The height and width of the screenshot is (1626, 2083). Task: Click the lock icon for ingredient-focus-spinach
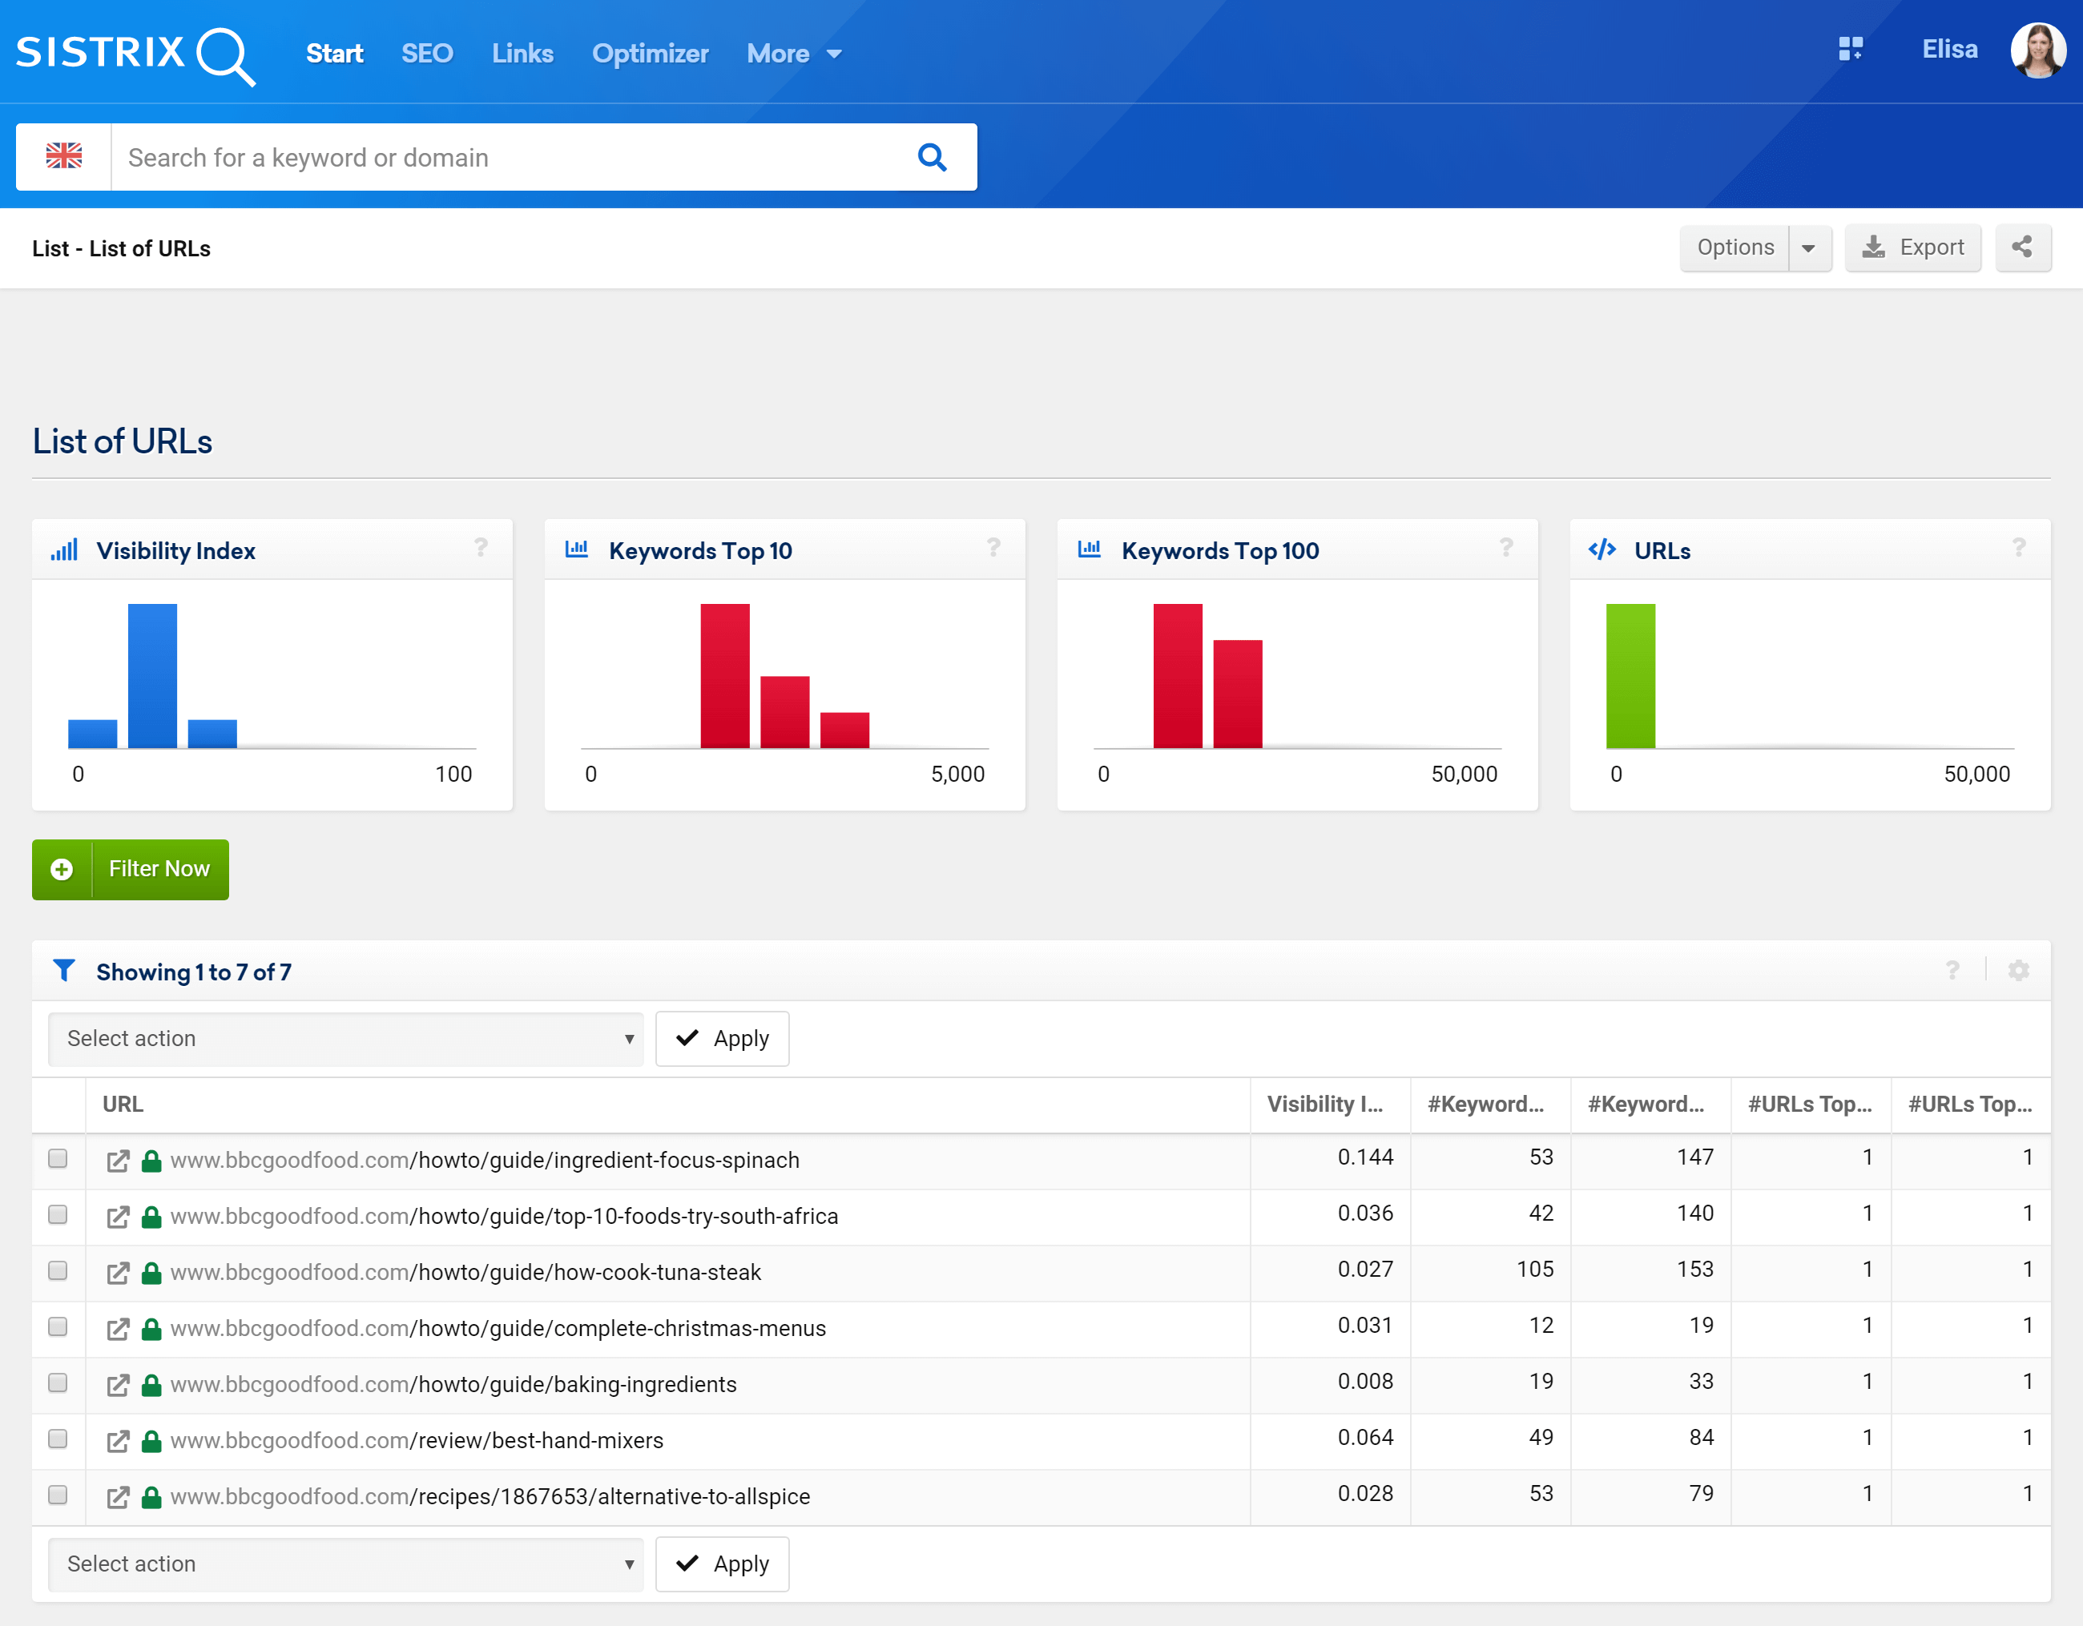(x=151, y=1161)
